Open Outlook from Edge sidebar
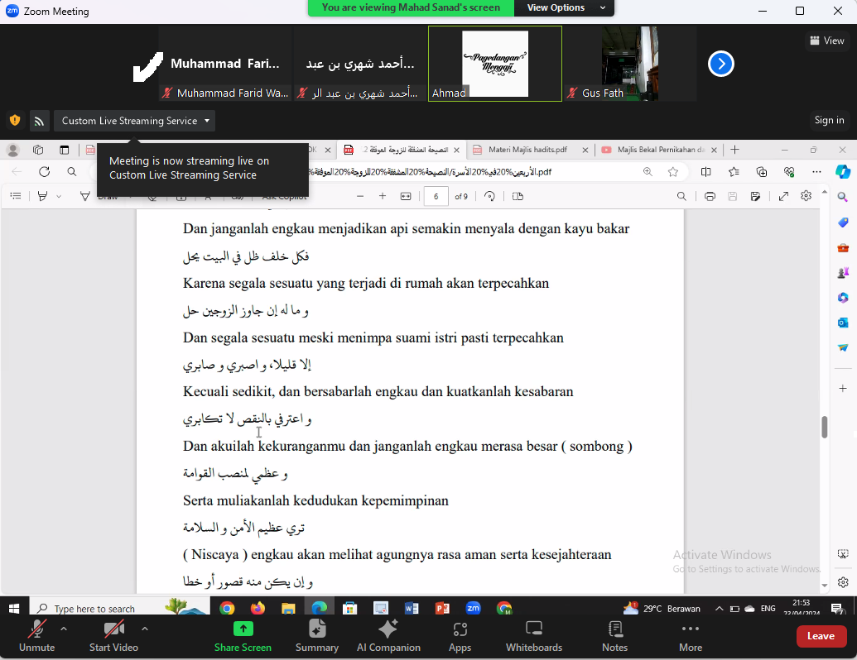857x660 pixels. click(x=843, y=323)
